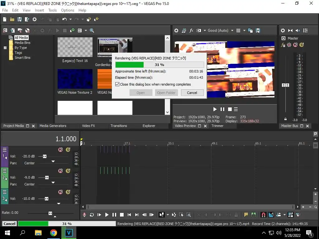The width and height of the screenshot is (319, 239).
Task: Uncheck Close this dialog box when rendering completes
Action: (x=117, y=84)
